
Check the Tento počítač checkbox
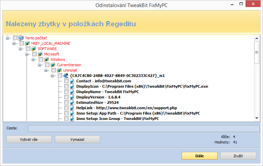click(15, 38)
